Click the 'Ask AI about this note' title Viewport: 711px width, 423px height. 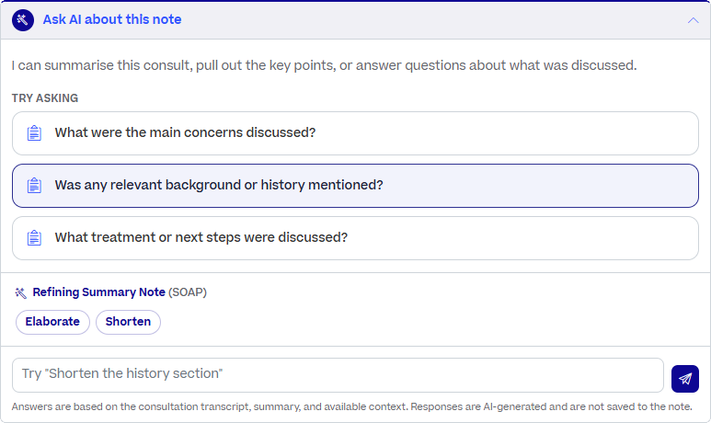coord(112,19)
